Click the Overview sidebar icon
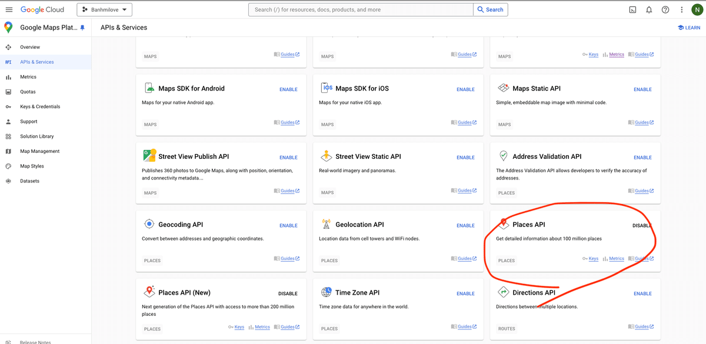706x344 pixels. [x=8, y=47]
